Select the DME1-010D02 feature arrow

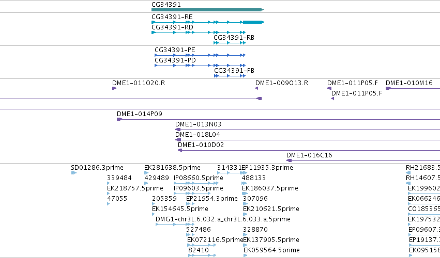(180, 150)
